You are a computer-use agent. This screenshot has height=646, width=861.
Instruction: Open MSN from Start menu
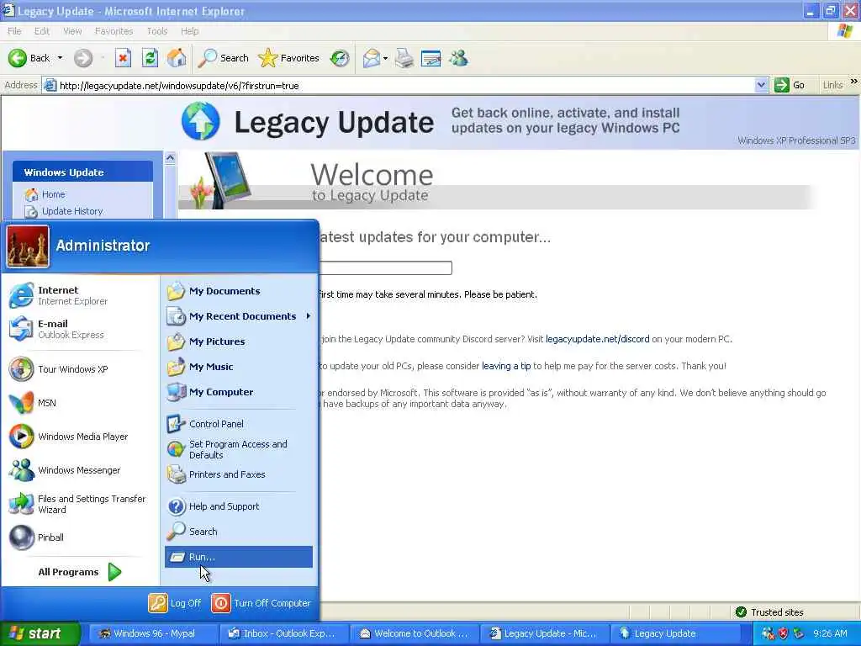[80, 403]
